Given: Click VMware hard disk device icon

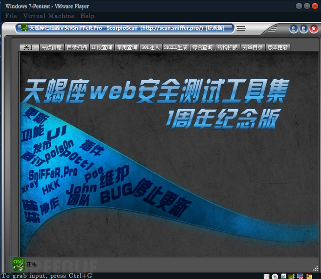Looking at the screenshot, I should (267, 276).
